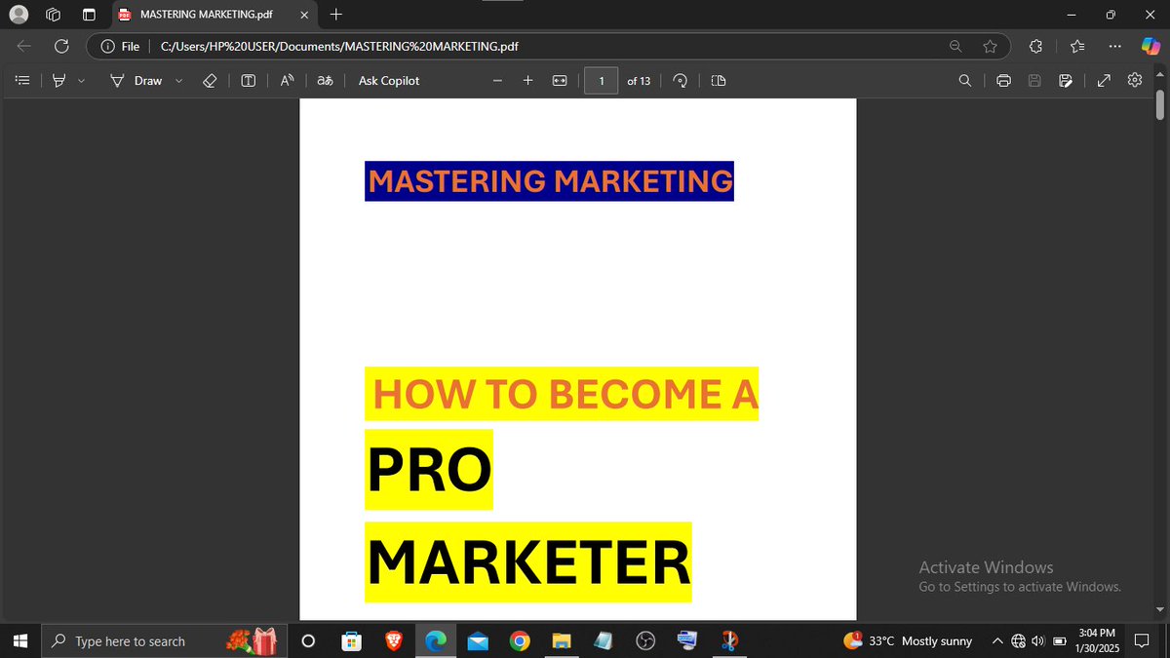Image resolution: width=1170 pixels, height=658 pixels.
Task: Zoom in with the plus button
Action: coord(527,81)
